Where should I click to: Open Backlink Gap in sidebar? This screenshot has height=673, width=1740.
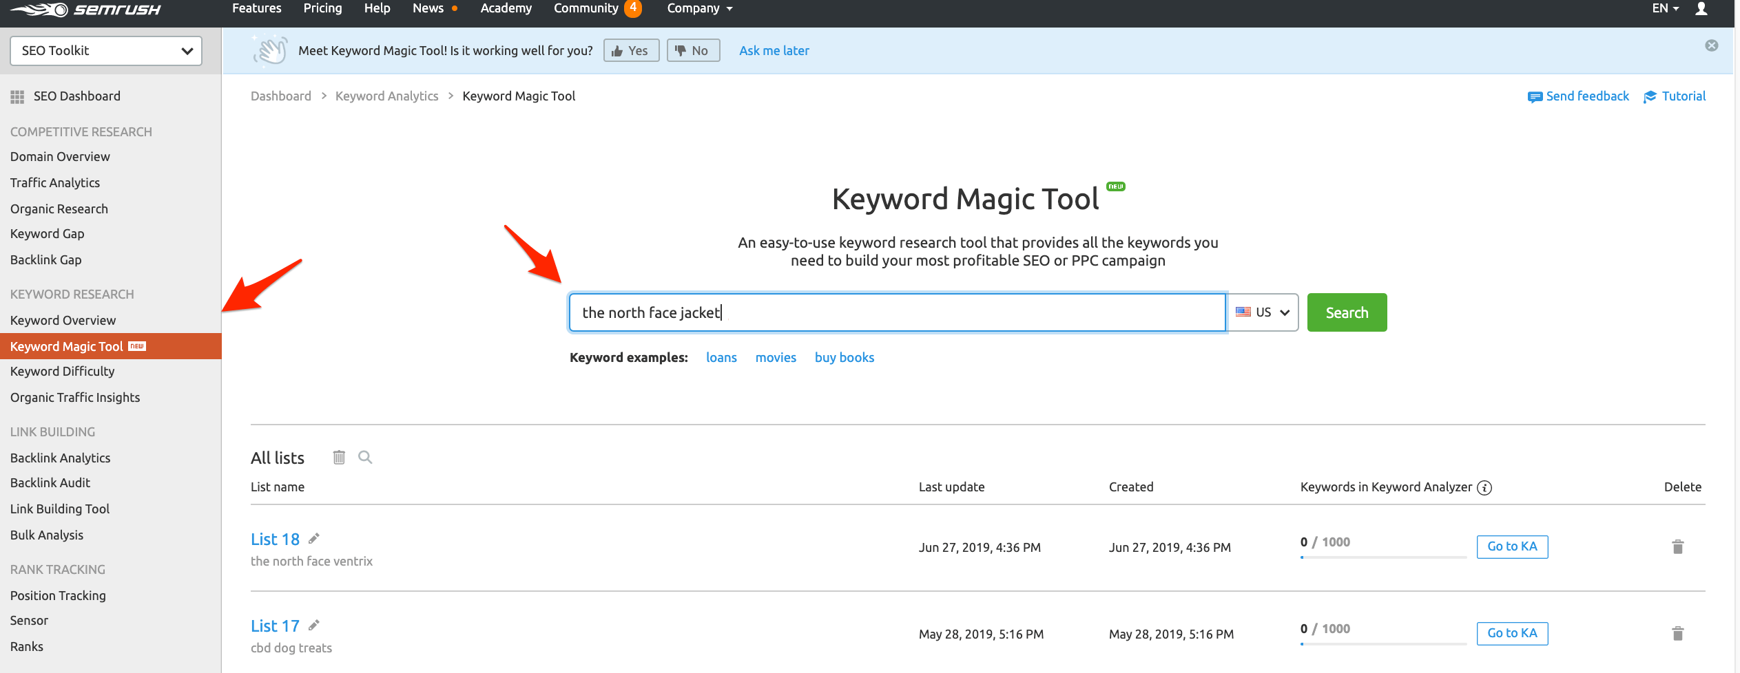[46, 260]
